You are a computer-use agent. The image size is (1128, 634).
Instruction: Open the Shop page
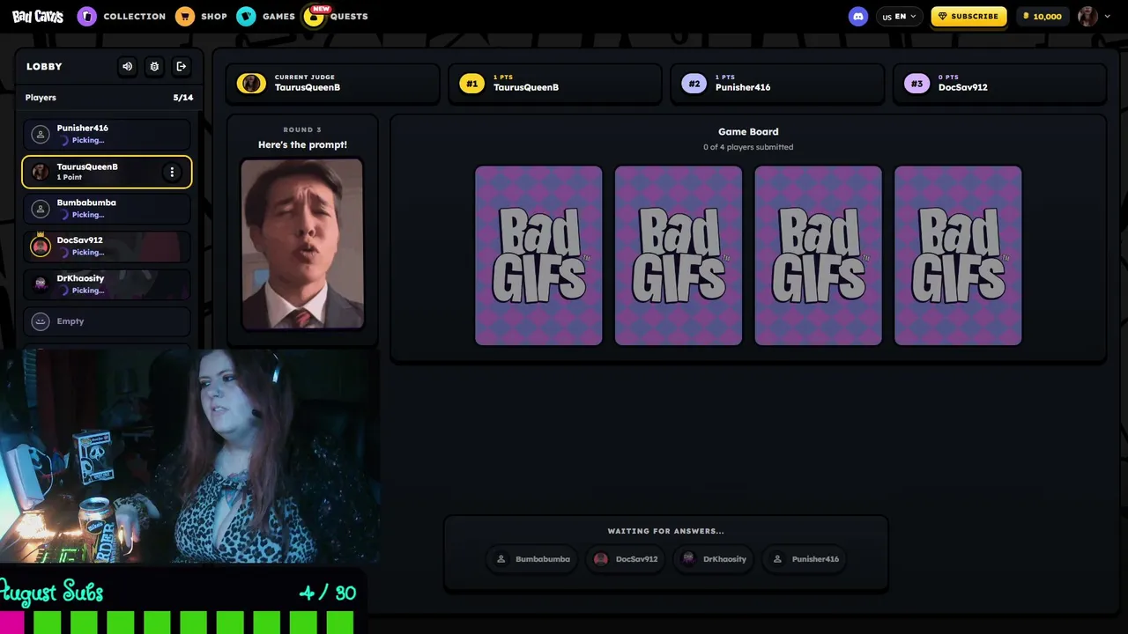(201, 16)
